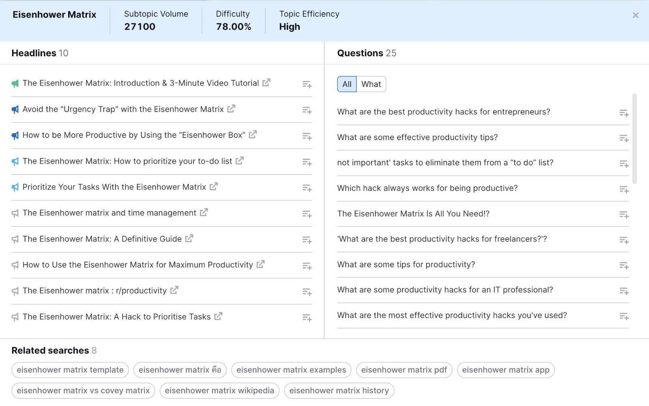649x406 pixels.
Task: Add "The Eisenhower matrix : r/productivity" headline to list
Action: 307,291
